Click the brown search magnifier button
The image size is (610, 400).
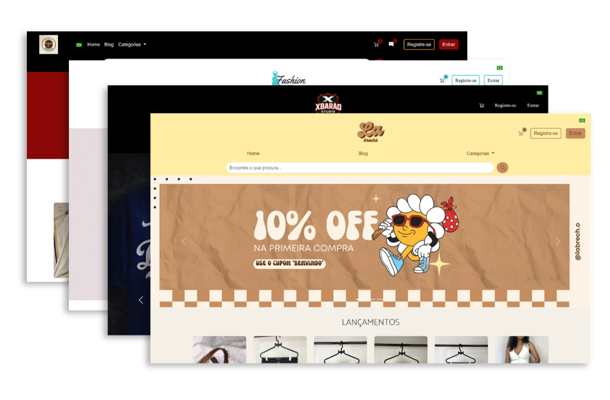[502, 168]
